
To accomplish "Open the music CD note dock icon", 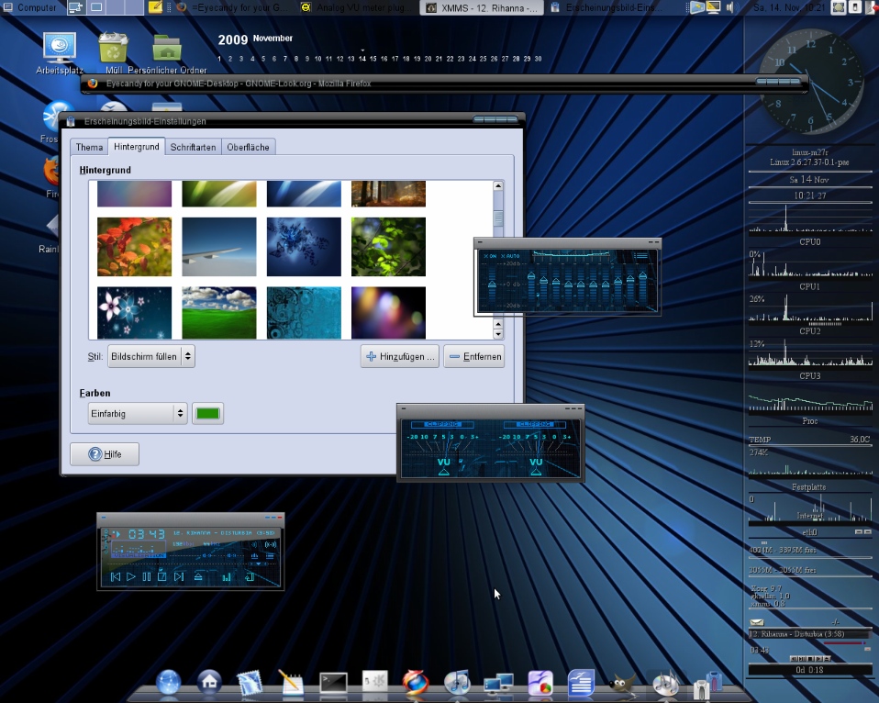I will 457,683.
